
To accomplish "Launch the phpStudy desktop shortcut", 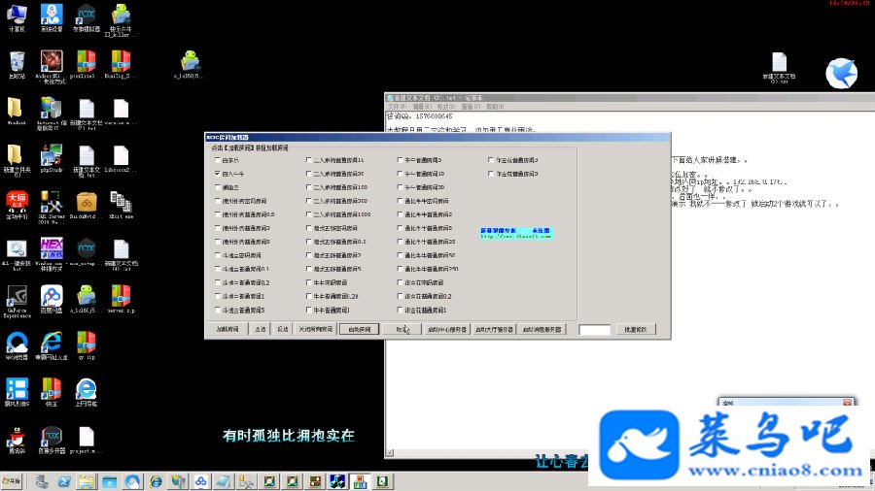I will coord(52,159).
